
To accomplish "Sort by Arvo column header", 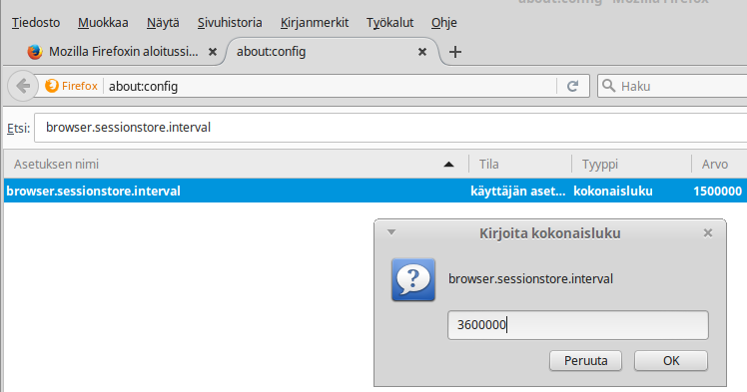I will pos(718,165).
